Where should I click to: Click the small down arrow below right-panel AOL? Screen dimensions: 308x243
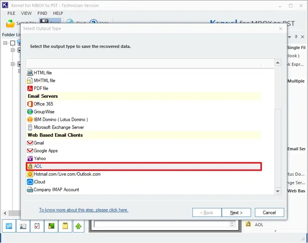(275, 231)
